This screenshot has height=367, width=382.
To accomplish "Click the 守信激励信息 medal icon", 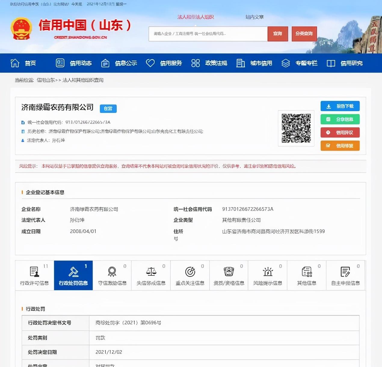I will pos(112,275).
